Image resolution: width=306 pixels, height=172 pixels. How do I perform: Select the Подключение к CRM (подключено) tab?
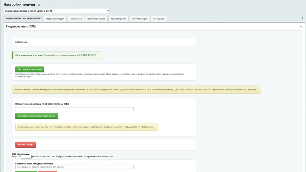23,19
